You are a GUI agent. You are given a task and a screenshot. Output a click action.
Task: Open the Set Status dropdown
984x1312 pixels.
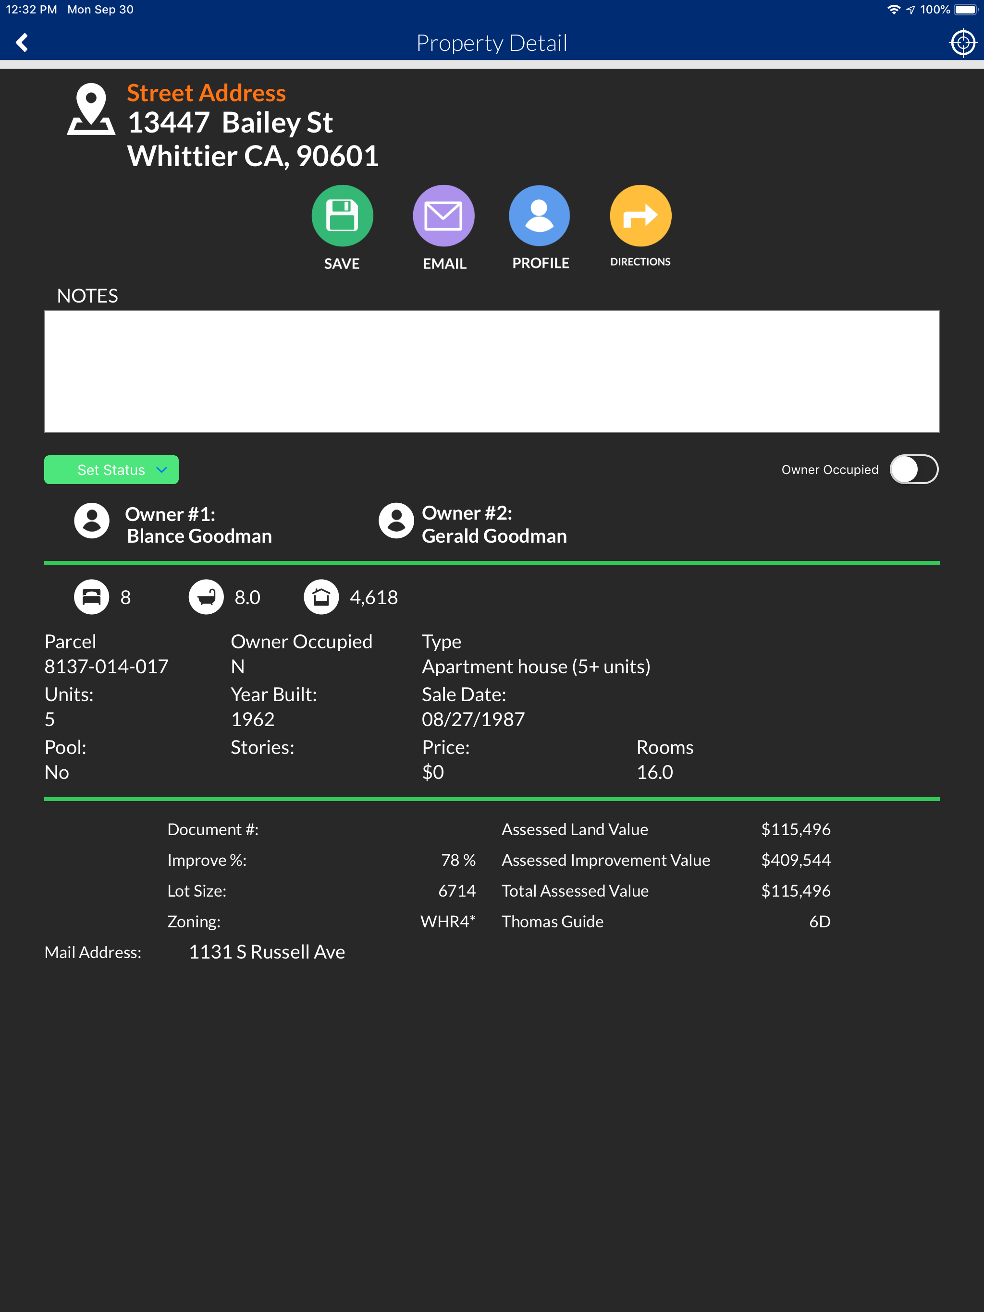pos(111,470)
